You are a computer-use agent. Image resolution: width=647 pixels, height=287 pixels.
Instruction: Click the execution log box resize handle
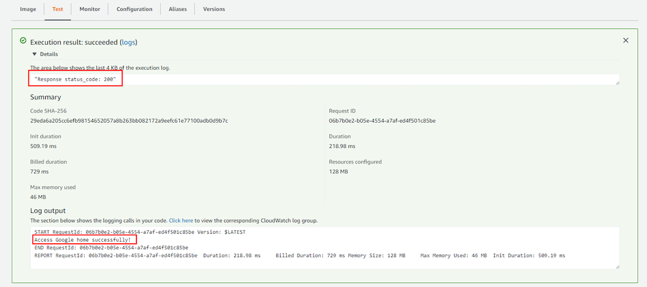coord(617,82)
